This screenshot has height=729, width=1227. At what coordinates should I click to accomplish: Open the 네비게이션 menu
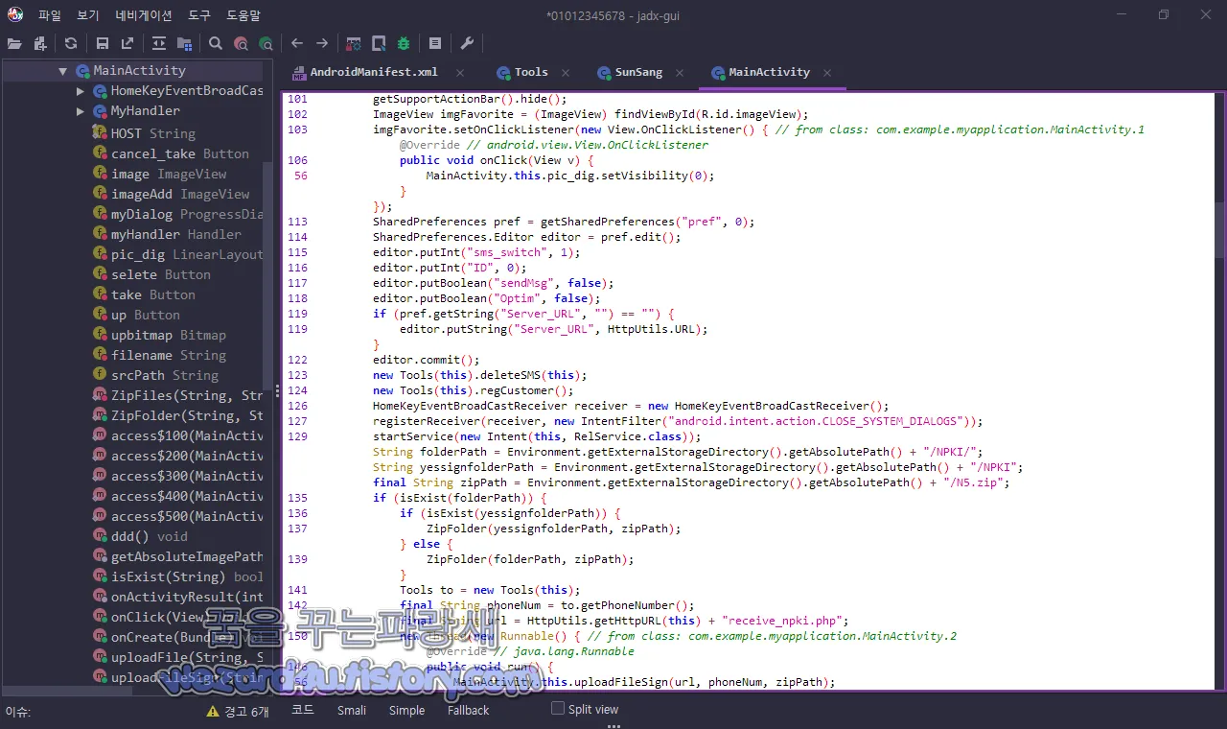pos(144,15)
